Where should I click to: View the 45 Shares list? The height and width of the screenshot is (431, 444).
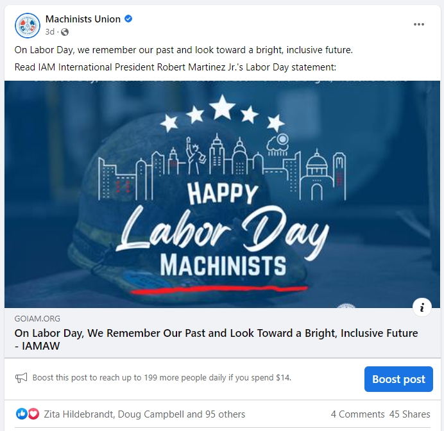[x=409, y=414]
